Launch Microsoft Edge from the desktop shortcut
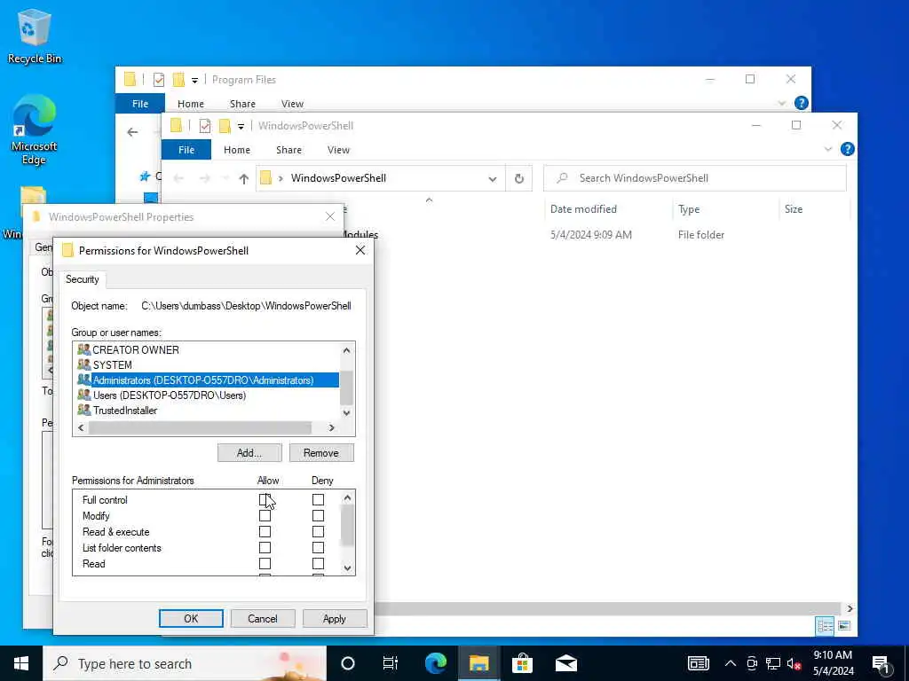Screen dimensions: 909x681 click(34, 129)
